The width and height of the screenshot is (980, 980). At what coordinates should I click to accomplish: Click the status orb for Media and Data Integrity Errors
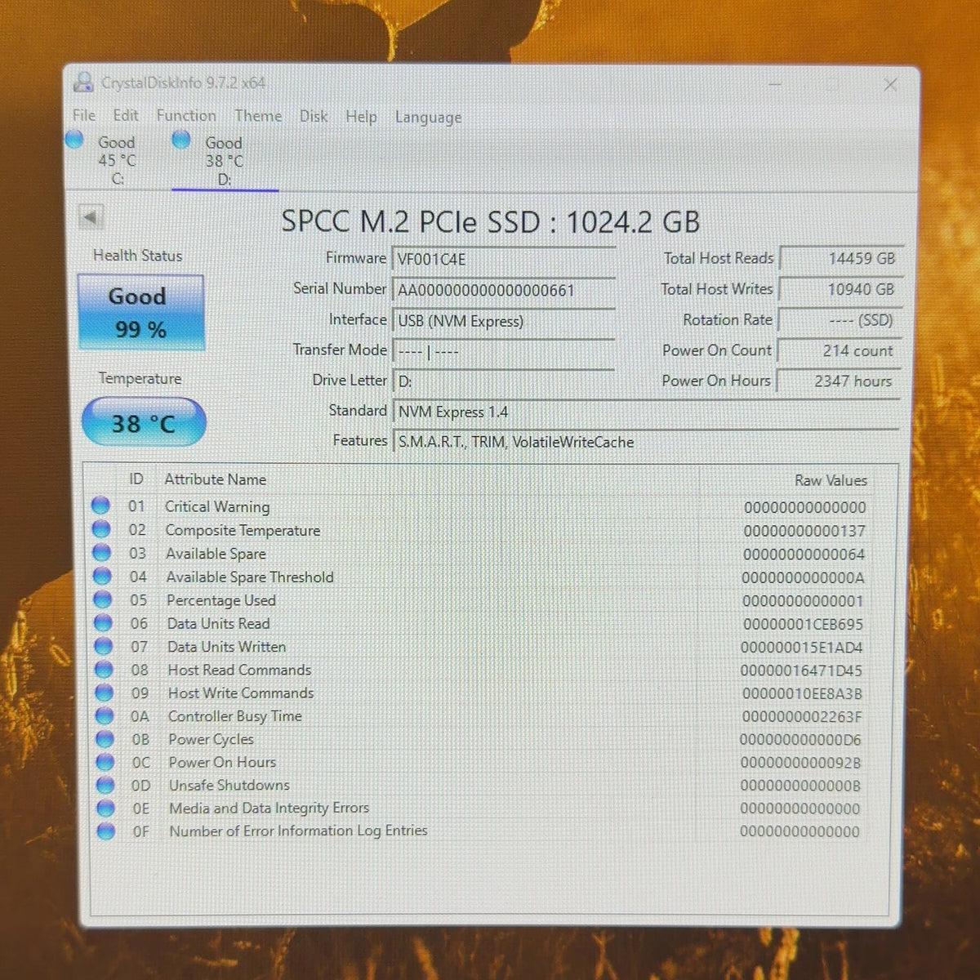pos(106,808)
